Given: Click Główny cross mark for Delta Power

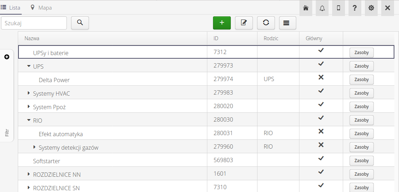Looking at the screenshot, I should 321,77.
